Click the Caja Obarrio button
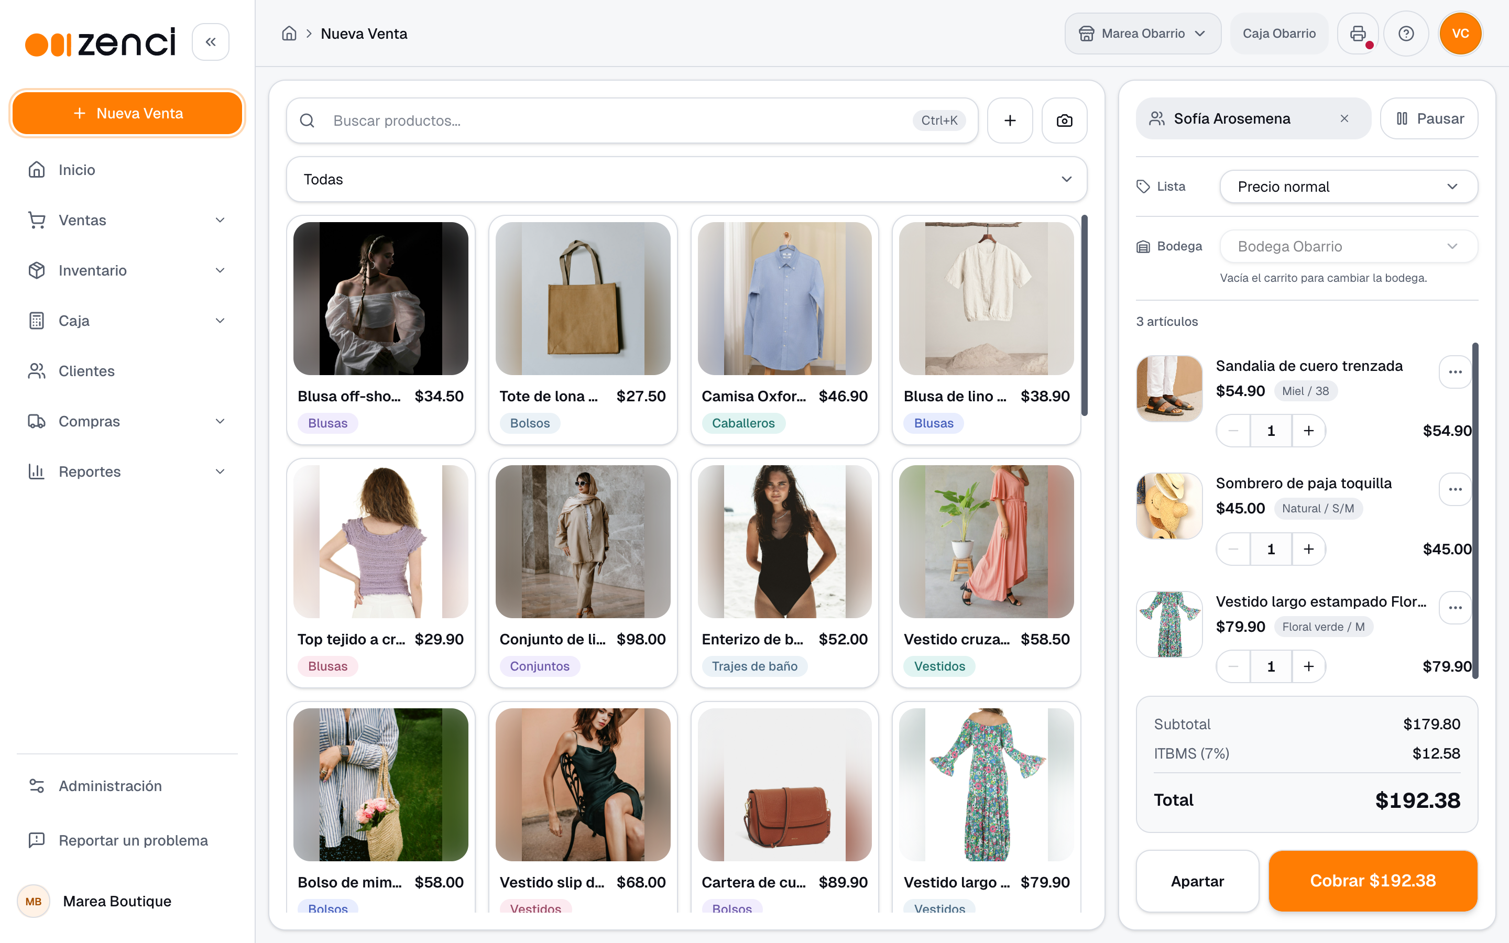1509x943 pixels. pyautogui.click(x=1279, y=34)
